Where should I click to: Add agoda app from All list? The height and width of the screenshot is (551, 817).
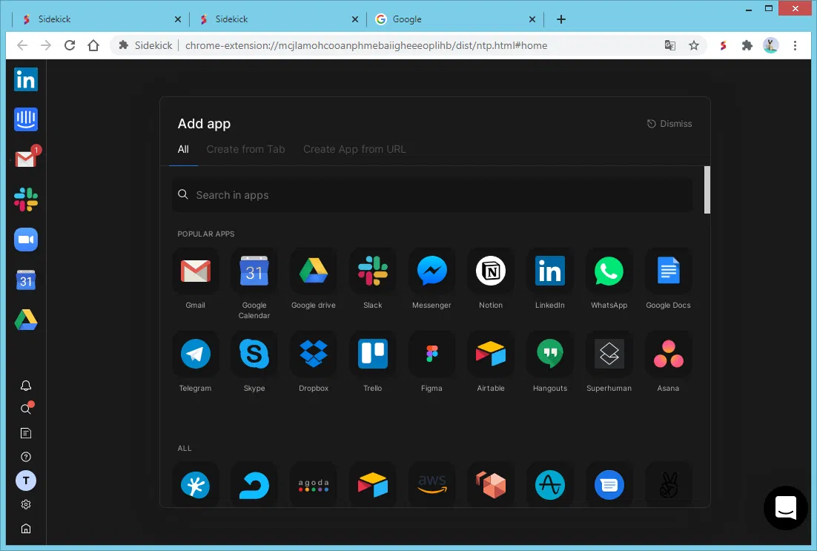(x=313, y=485)
